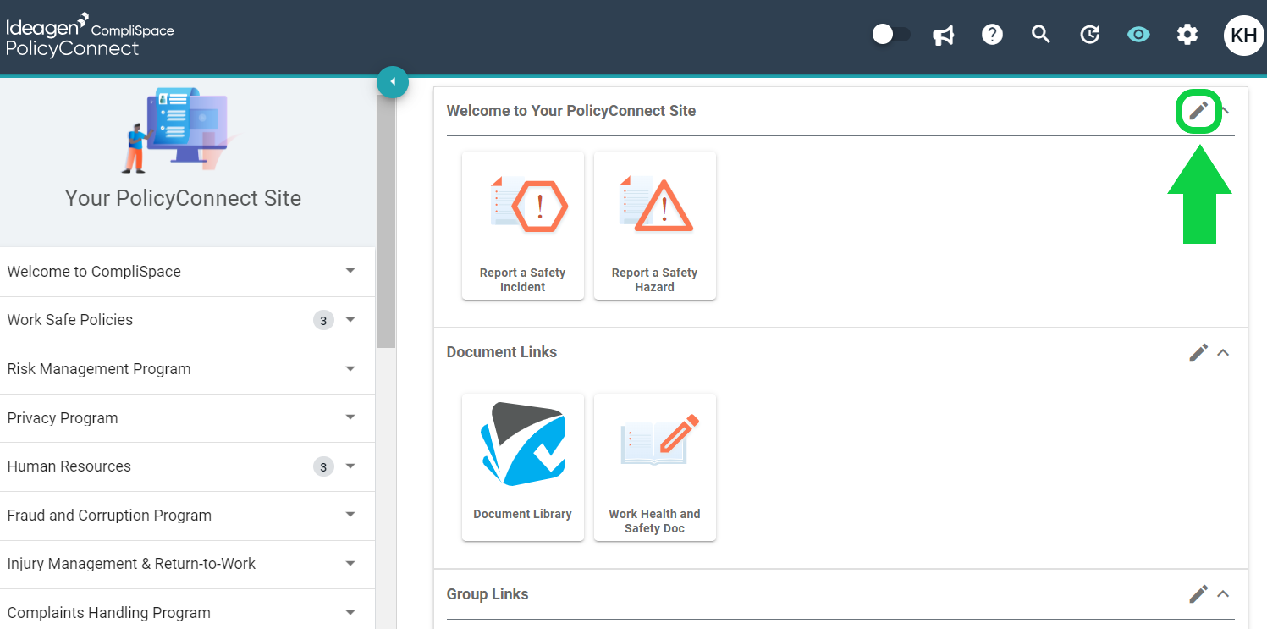Open announcements via the megaphone icon
Image resolution: width=1267 pixels, height=629 pixels.
tap(944, 35)
